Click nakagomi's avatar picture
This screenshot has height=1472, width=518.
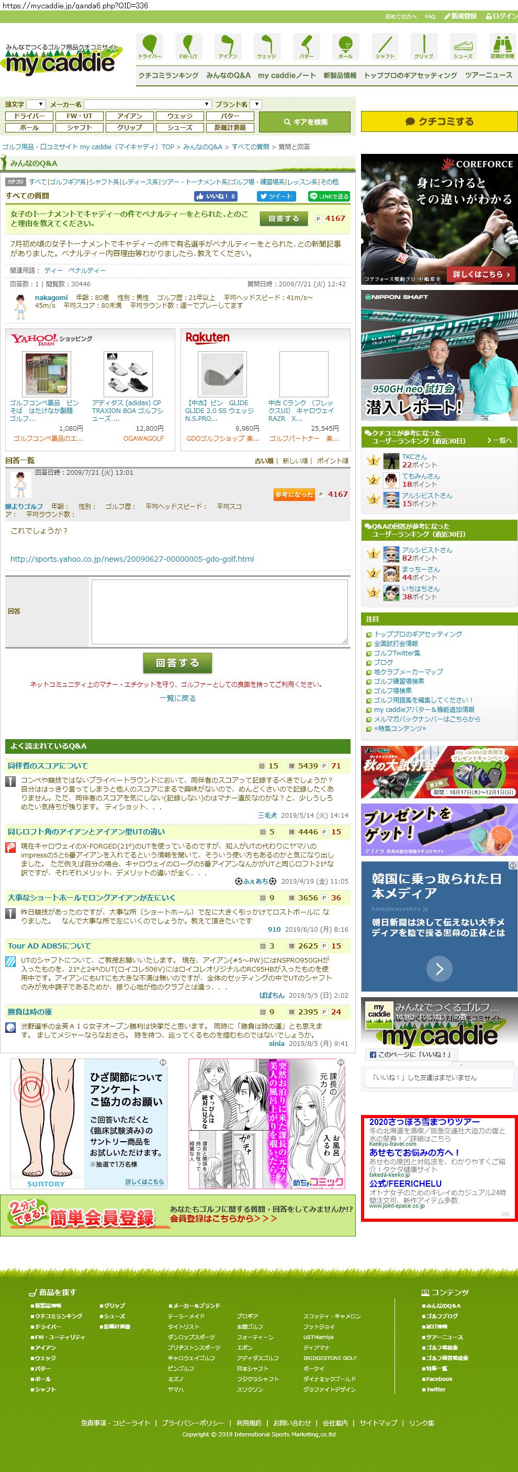[x=20, y=306]
